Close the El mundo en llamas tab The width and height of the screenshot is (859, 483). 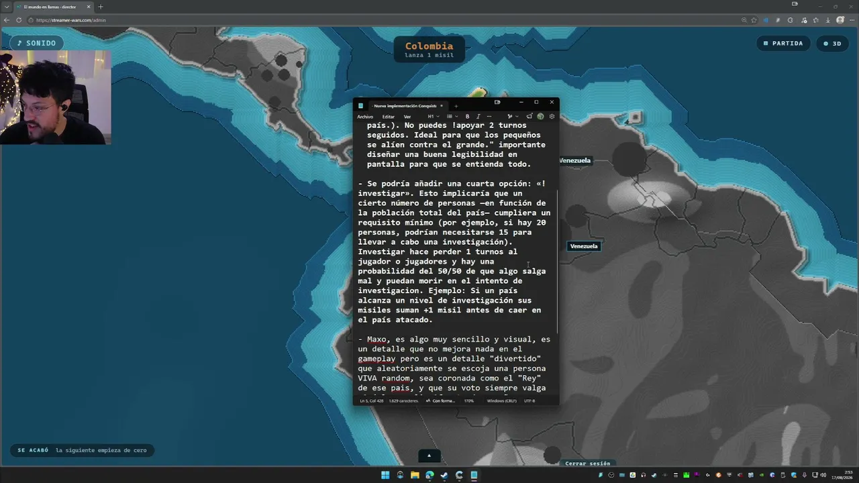[x=89, y=7]
